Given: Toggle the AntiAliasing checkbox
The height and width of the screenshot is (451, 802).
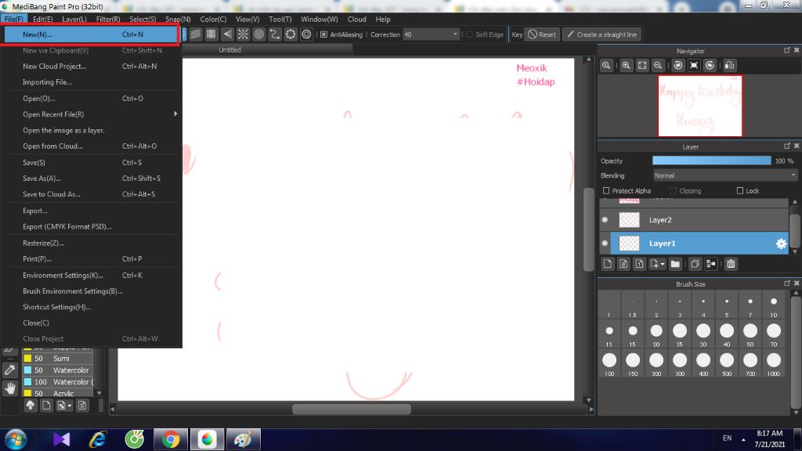Looking at the screenshot, I should click(323, 34).
